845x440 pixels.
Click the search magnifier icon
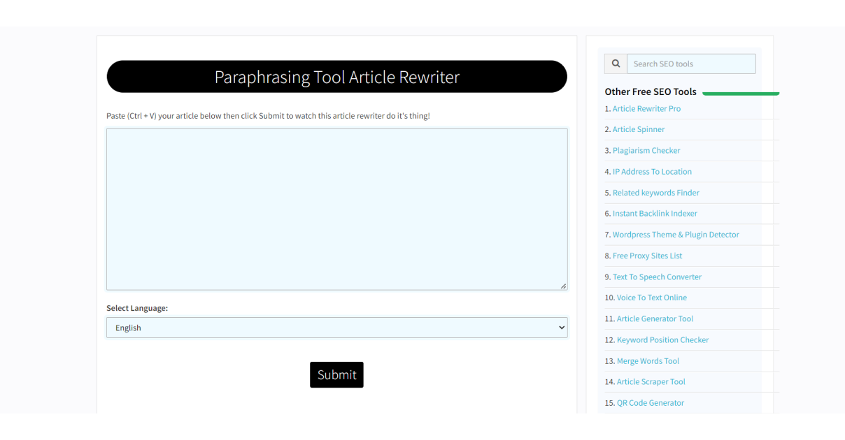click(616, 64)
